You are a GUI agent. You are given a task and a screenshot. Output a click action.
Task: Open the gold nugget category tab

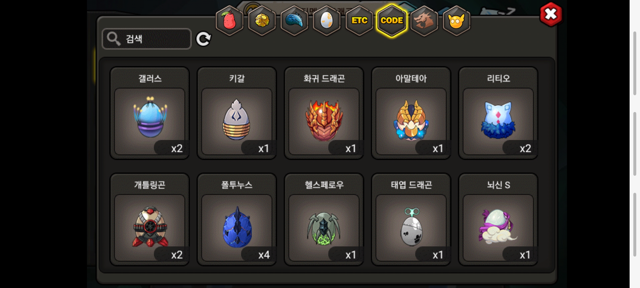pos(262,21)
